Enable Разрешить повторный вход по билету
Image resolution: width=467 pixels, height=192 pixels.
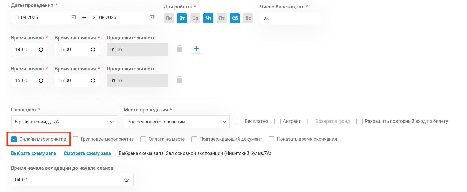point(359,122)
